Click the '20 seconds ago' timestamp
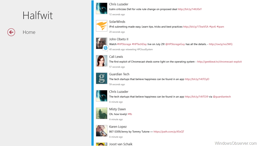This screenshot has width=259, height=146. [117, 32]
